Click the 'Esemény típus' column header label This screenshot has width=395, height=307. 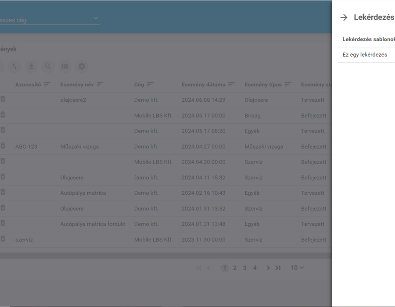pos(263,85)
